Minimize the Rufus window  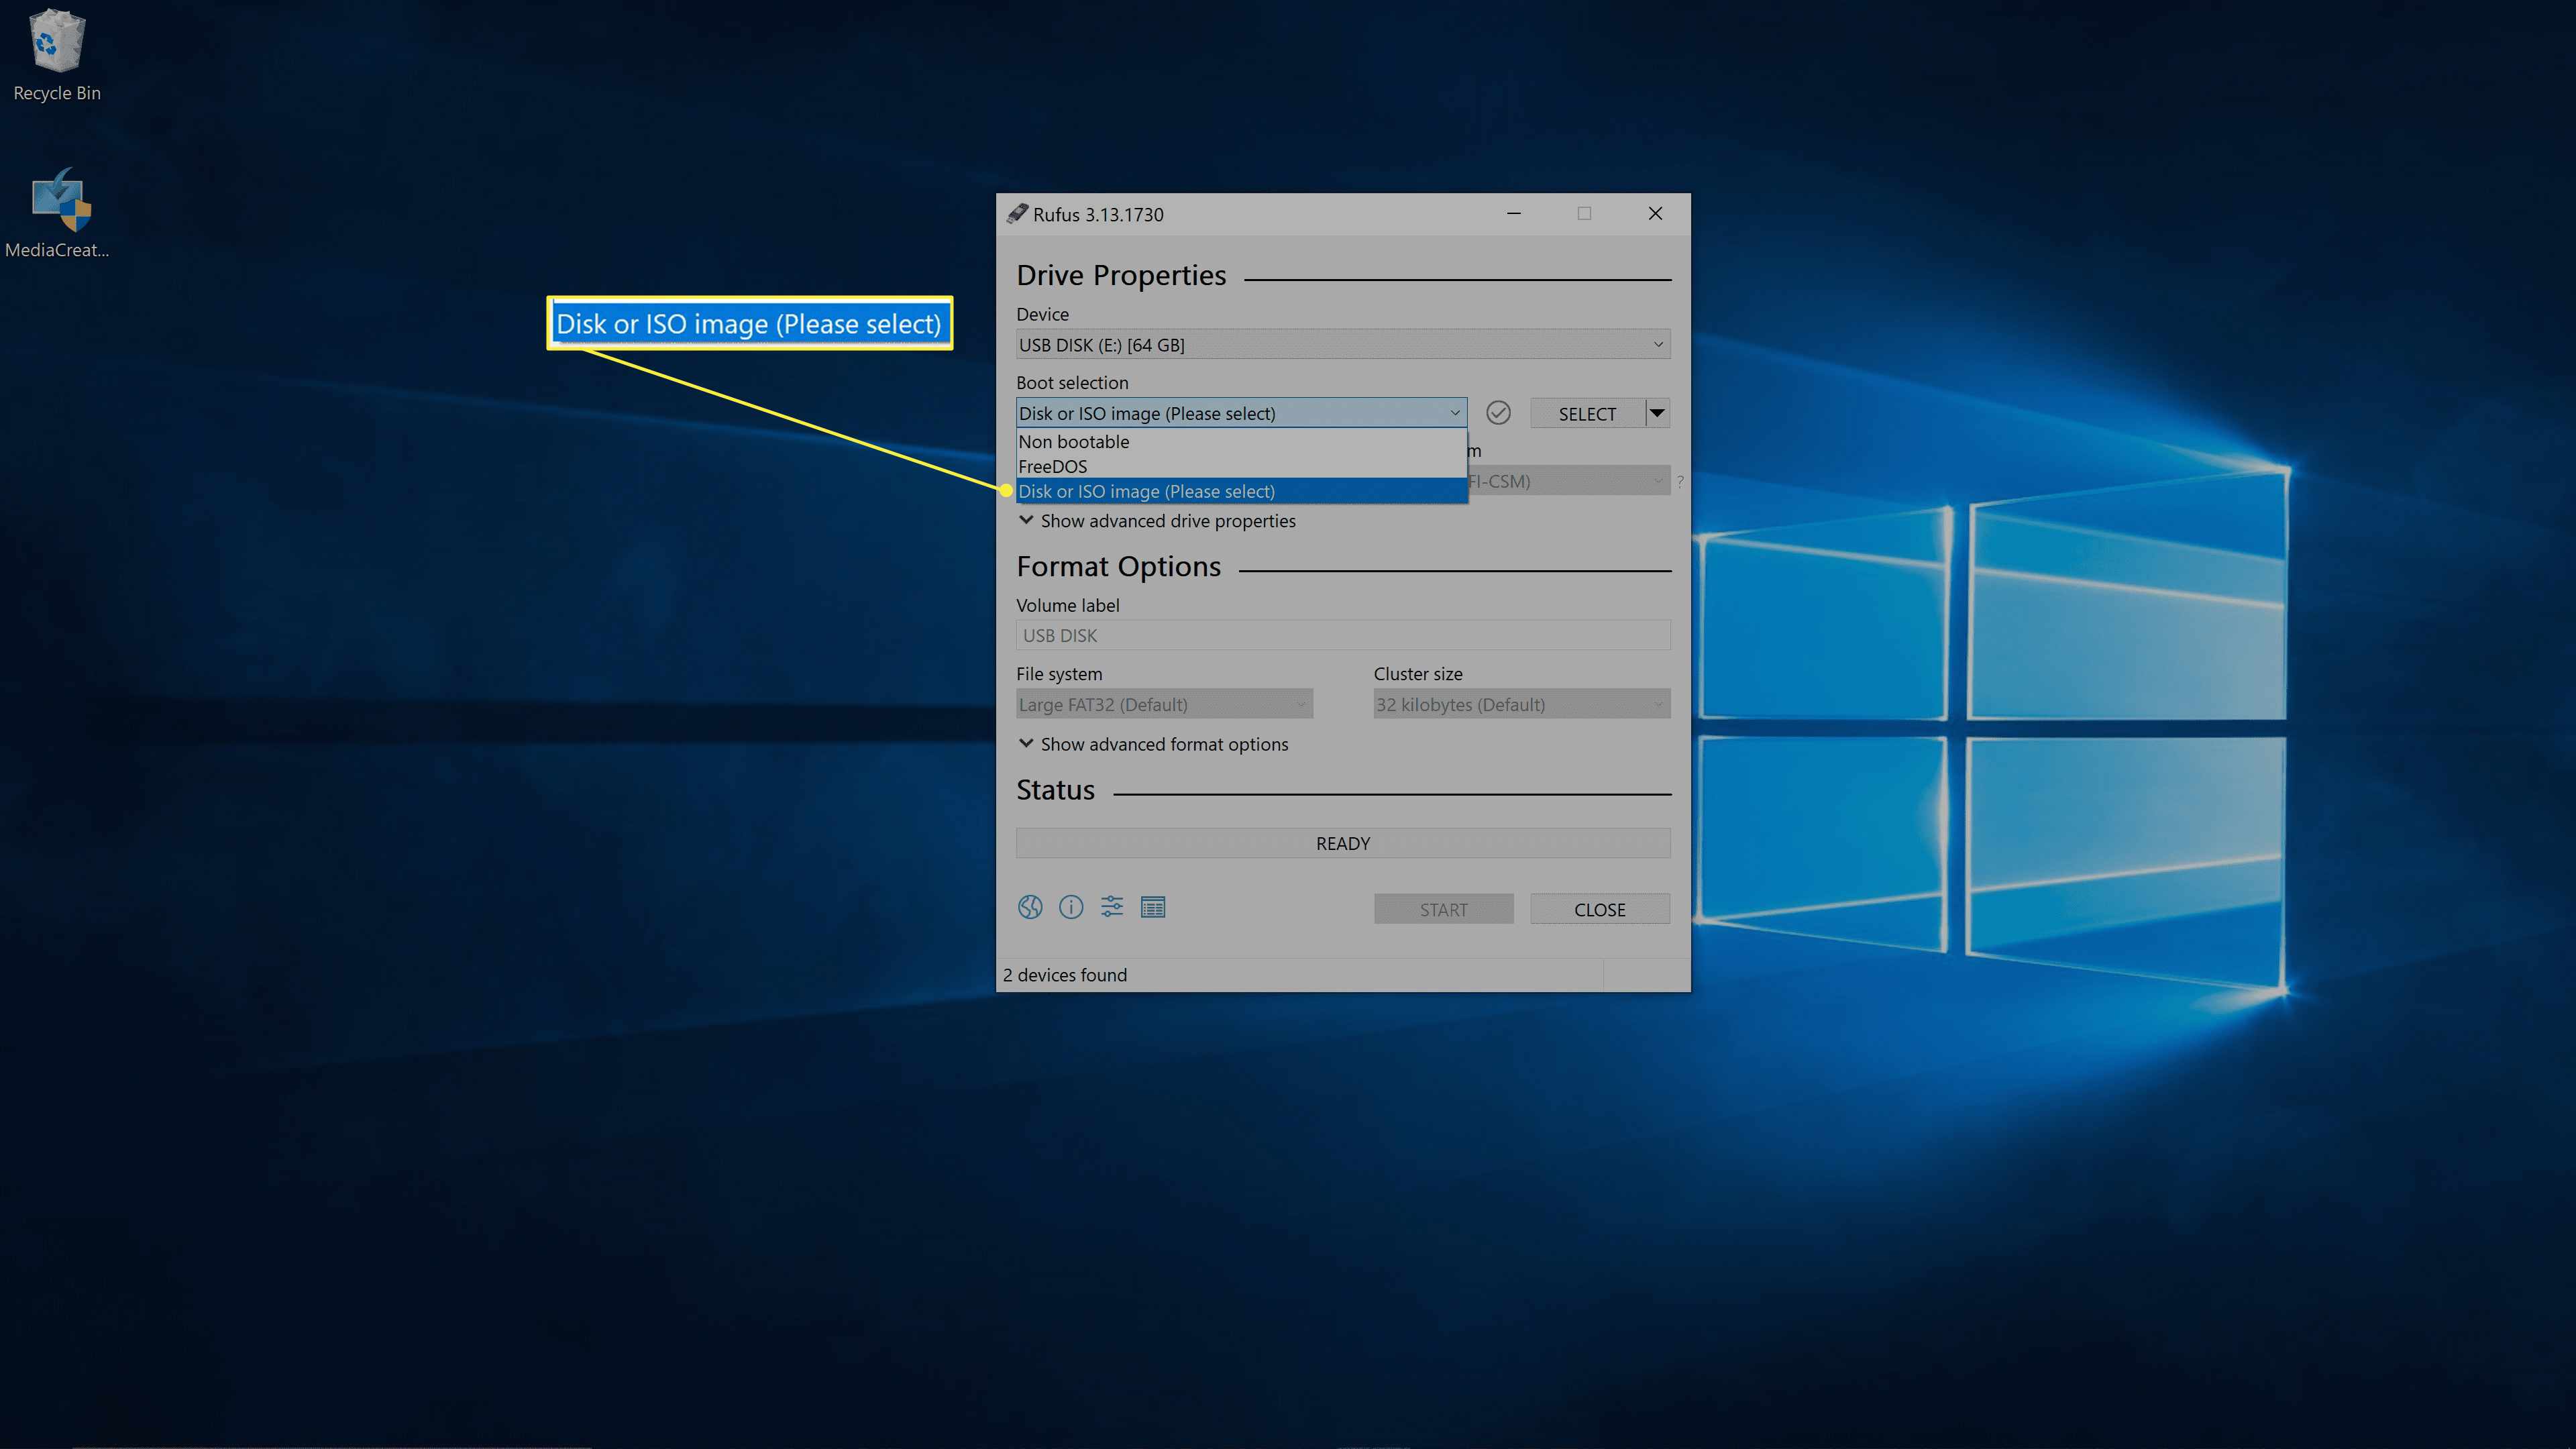1514,214
